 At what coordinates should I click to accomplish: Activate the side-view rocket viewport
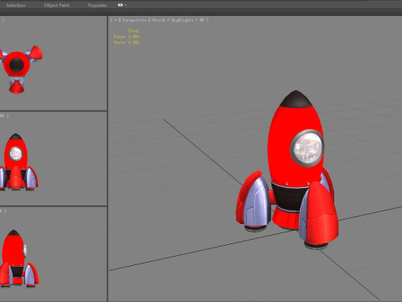[54, 254]
